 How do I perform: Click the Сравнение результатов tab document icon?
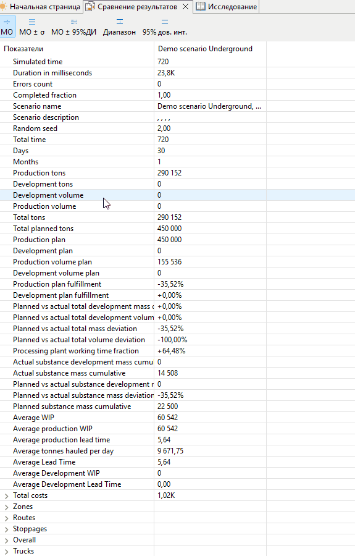click(x=90, y=7)
